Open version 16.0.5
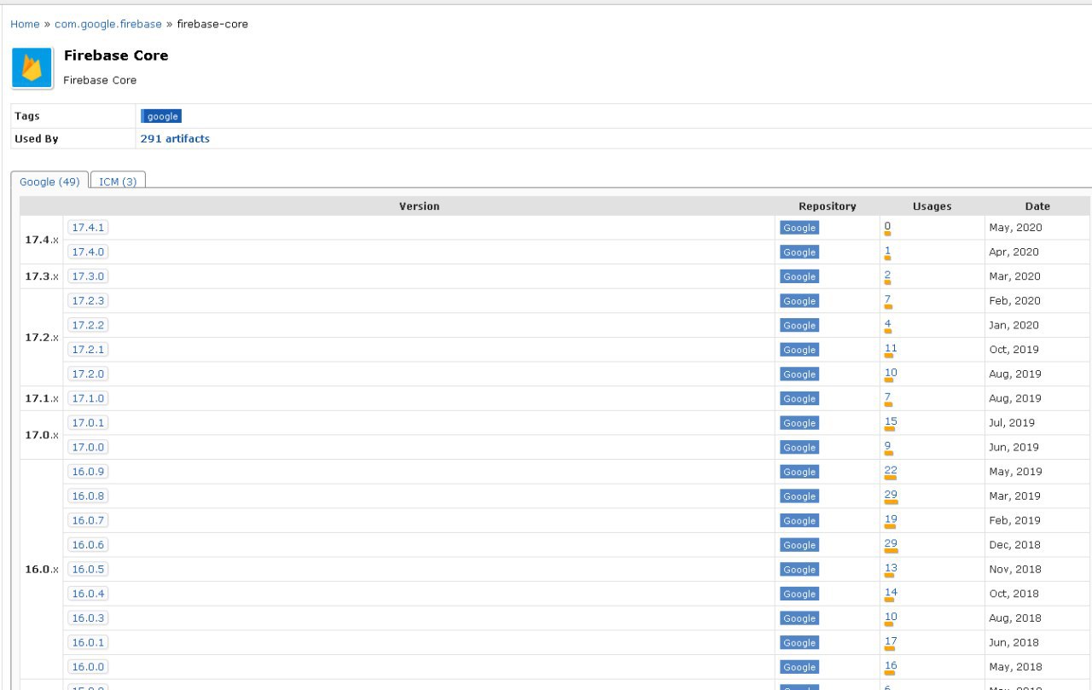 tap(88, 570)
